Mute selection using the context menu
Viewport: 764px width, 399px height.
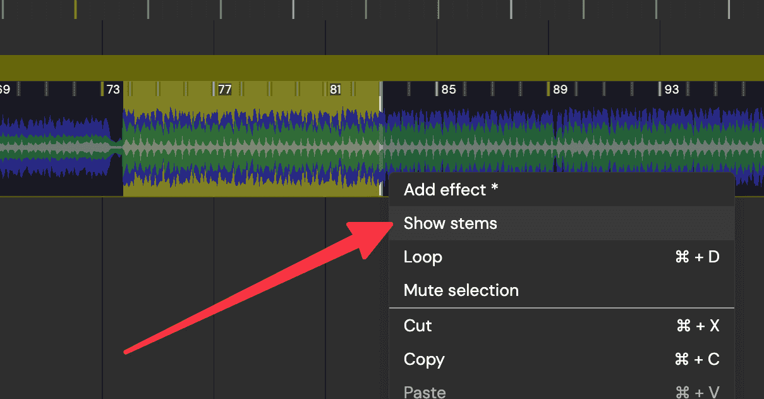461,290
